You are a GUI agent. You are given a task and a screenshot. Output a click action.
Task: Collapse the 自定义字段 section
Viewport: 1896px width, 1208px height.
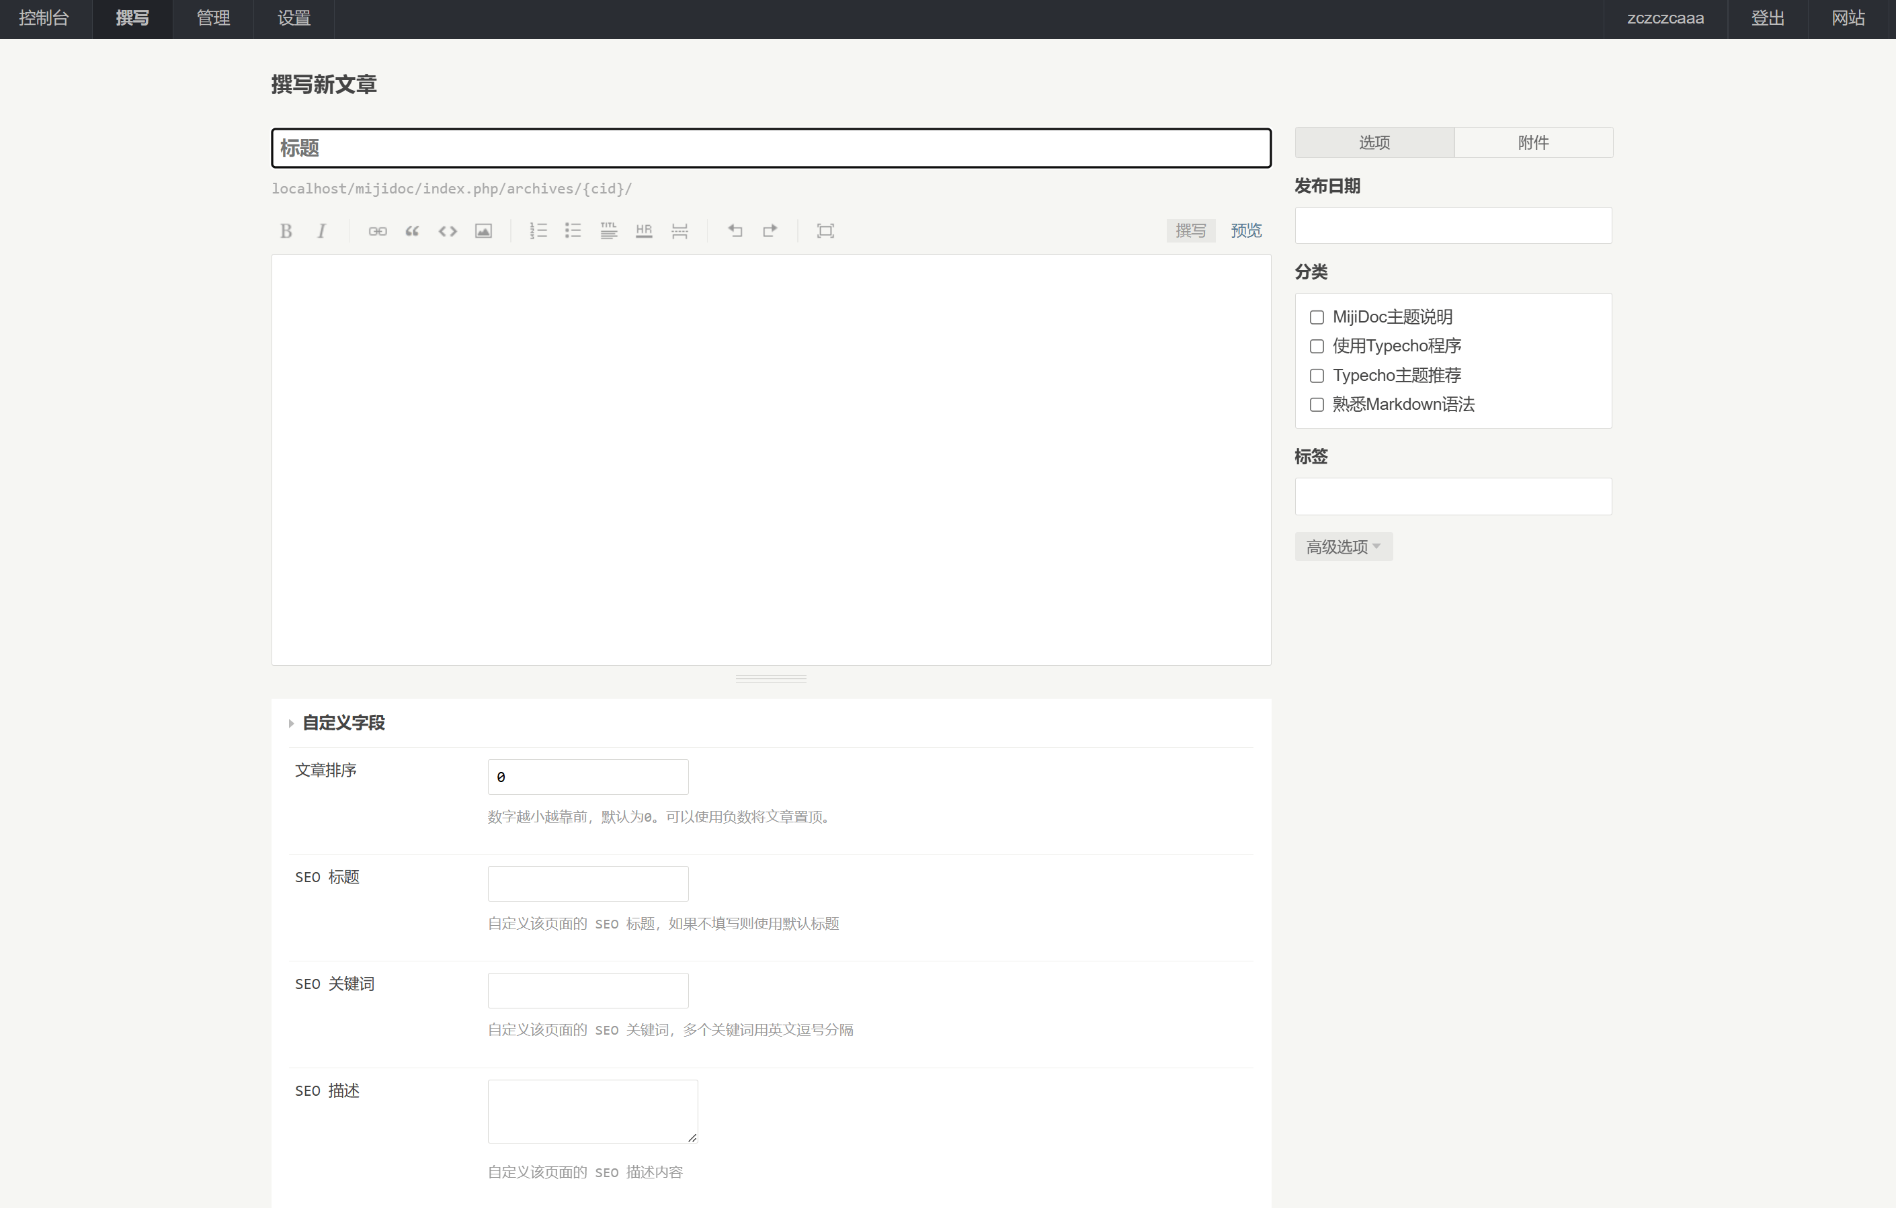pos(343,722)
